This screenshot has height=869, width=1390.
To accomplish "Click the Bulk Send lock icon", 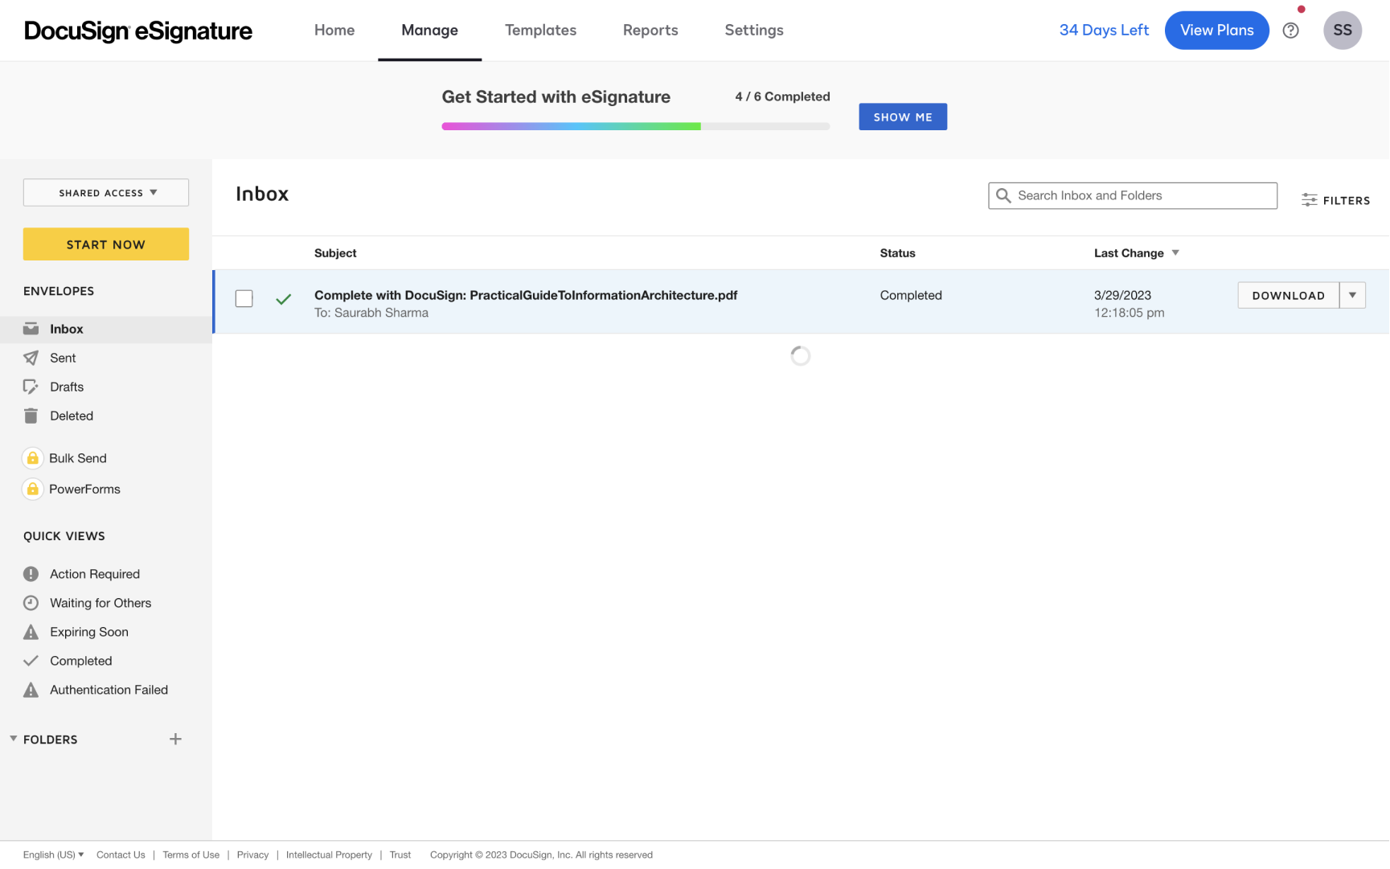I will (x=32, y=458).
